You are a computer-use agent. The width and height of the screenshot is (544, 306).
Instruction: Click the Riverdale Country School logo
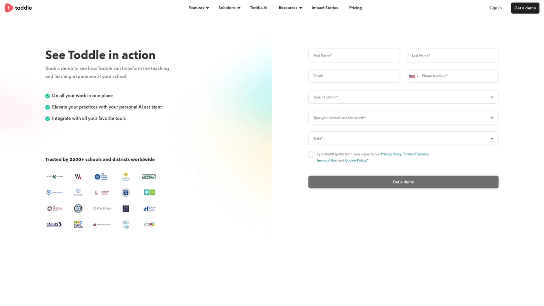pyautogui.click(x=102, y=193)
